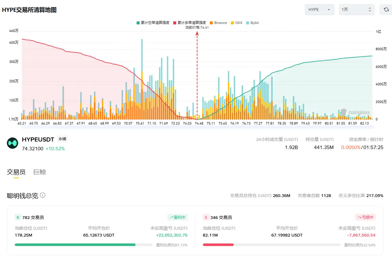Click the chart zoom slider under the price axis
Image resolution: width=392 pixels, height=259 pixels.
pyautogui.click(x=197, y=127)
